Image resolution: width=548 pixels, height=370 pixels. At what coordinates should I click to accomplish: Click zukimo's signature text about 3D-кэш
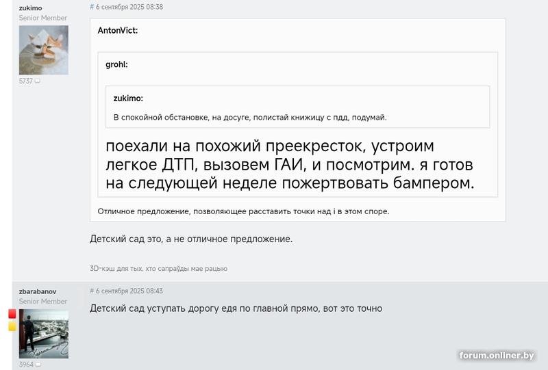[158, 269]
